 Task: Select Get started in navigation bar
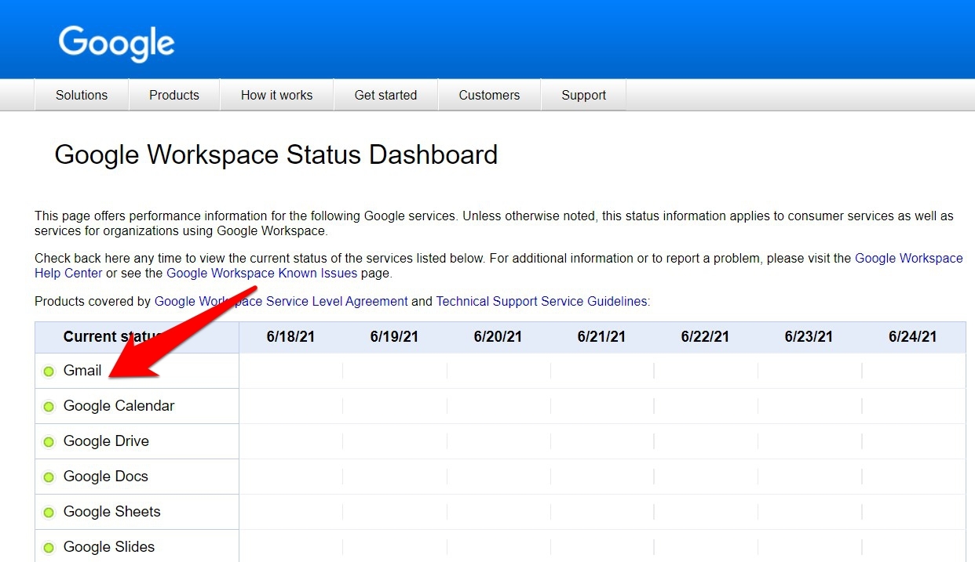click(385, 95)
